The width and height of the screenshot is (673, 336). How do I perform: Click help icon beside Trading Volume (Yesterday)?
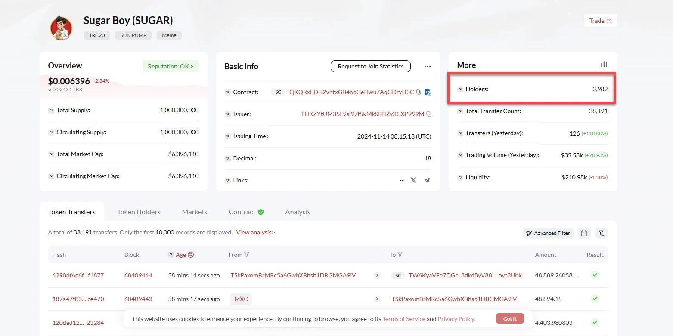[x=460, y=155]
